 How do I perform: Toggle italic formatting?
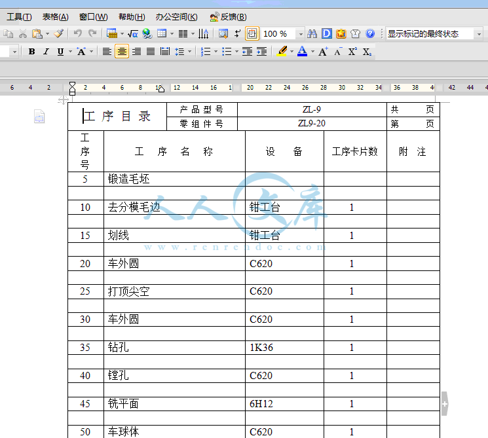click(x=46, y=51)
